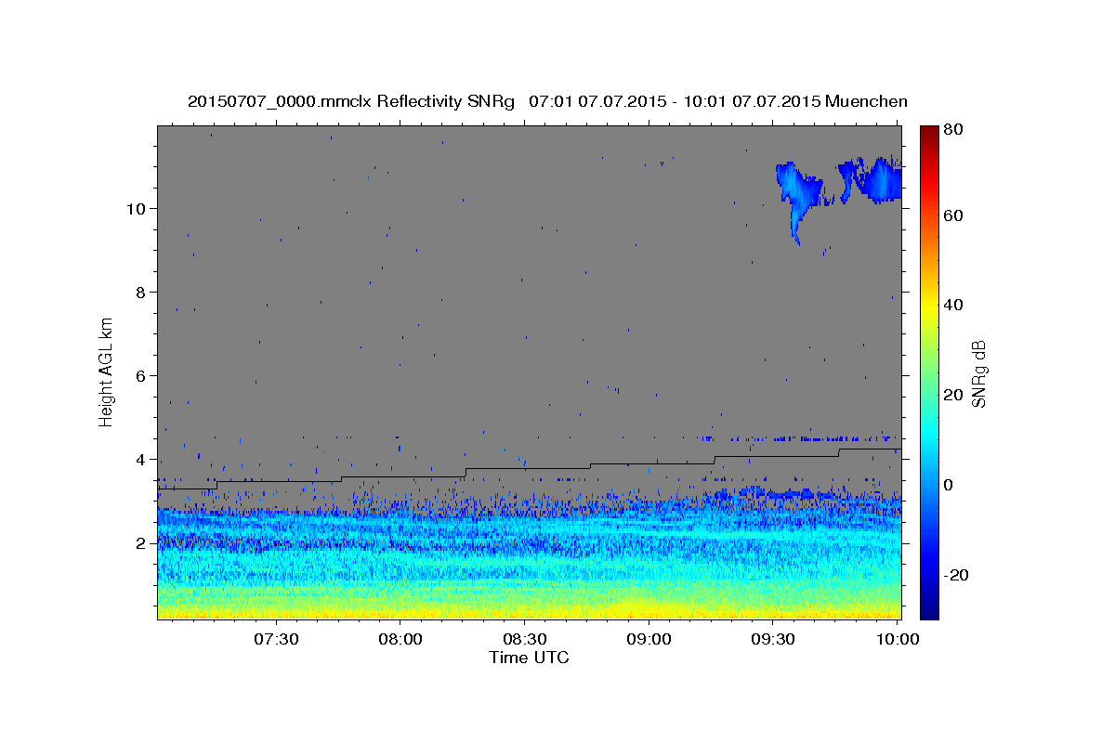Screen dimensions: 1115x743
Task: Click the height tick label 2
Action: 142,542
